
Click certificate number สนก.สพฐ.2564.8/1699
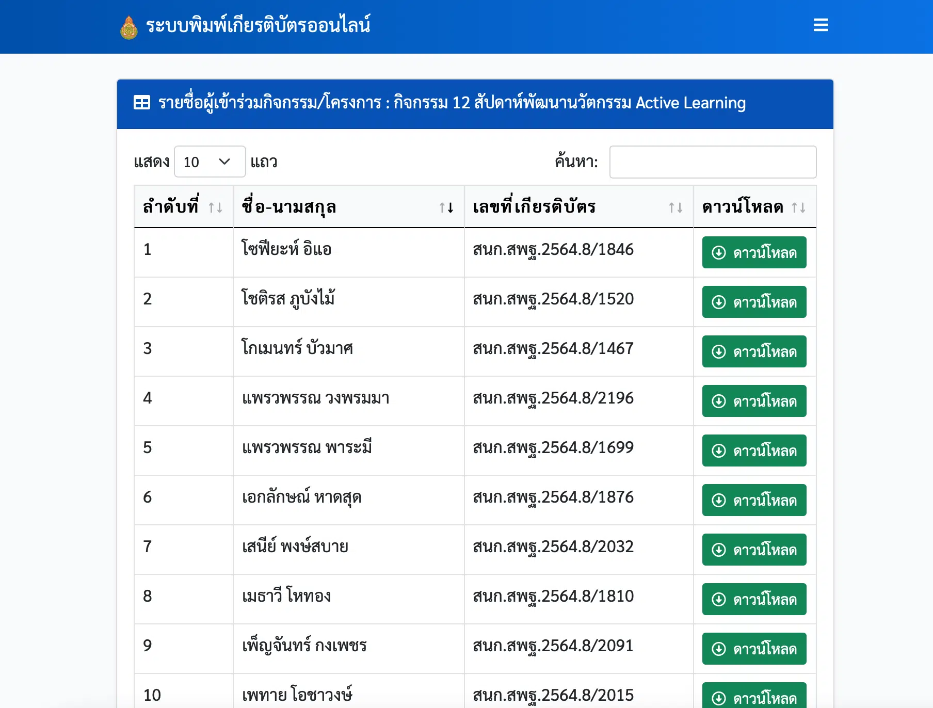coord(553,448)
